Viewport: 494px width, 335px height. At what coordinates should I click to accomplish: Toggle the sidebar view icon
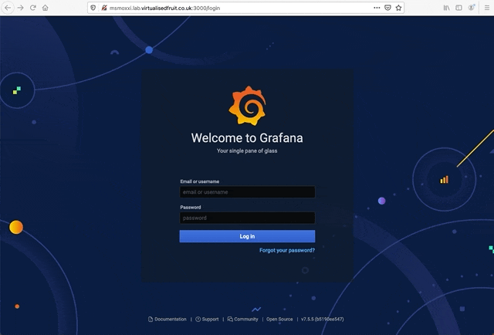point(458,8)
